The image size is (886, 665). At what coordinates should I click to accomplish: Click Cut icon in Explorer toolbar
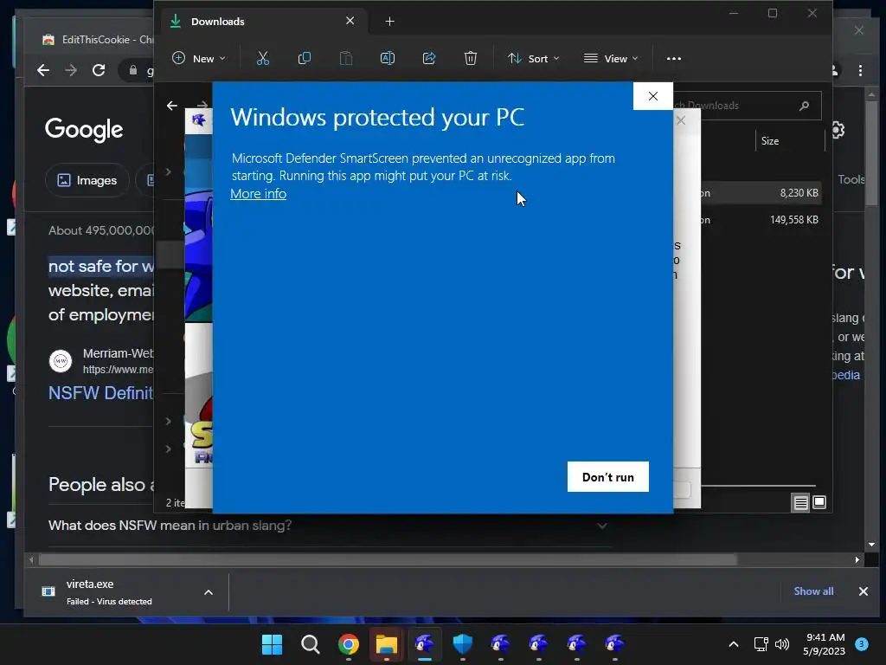click(263, 58)
